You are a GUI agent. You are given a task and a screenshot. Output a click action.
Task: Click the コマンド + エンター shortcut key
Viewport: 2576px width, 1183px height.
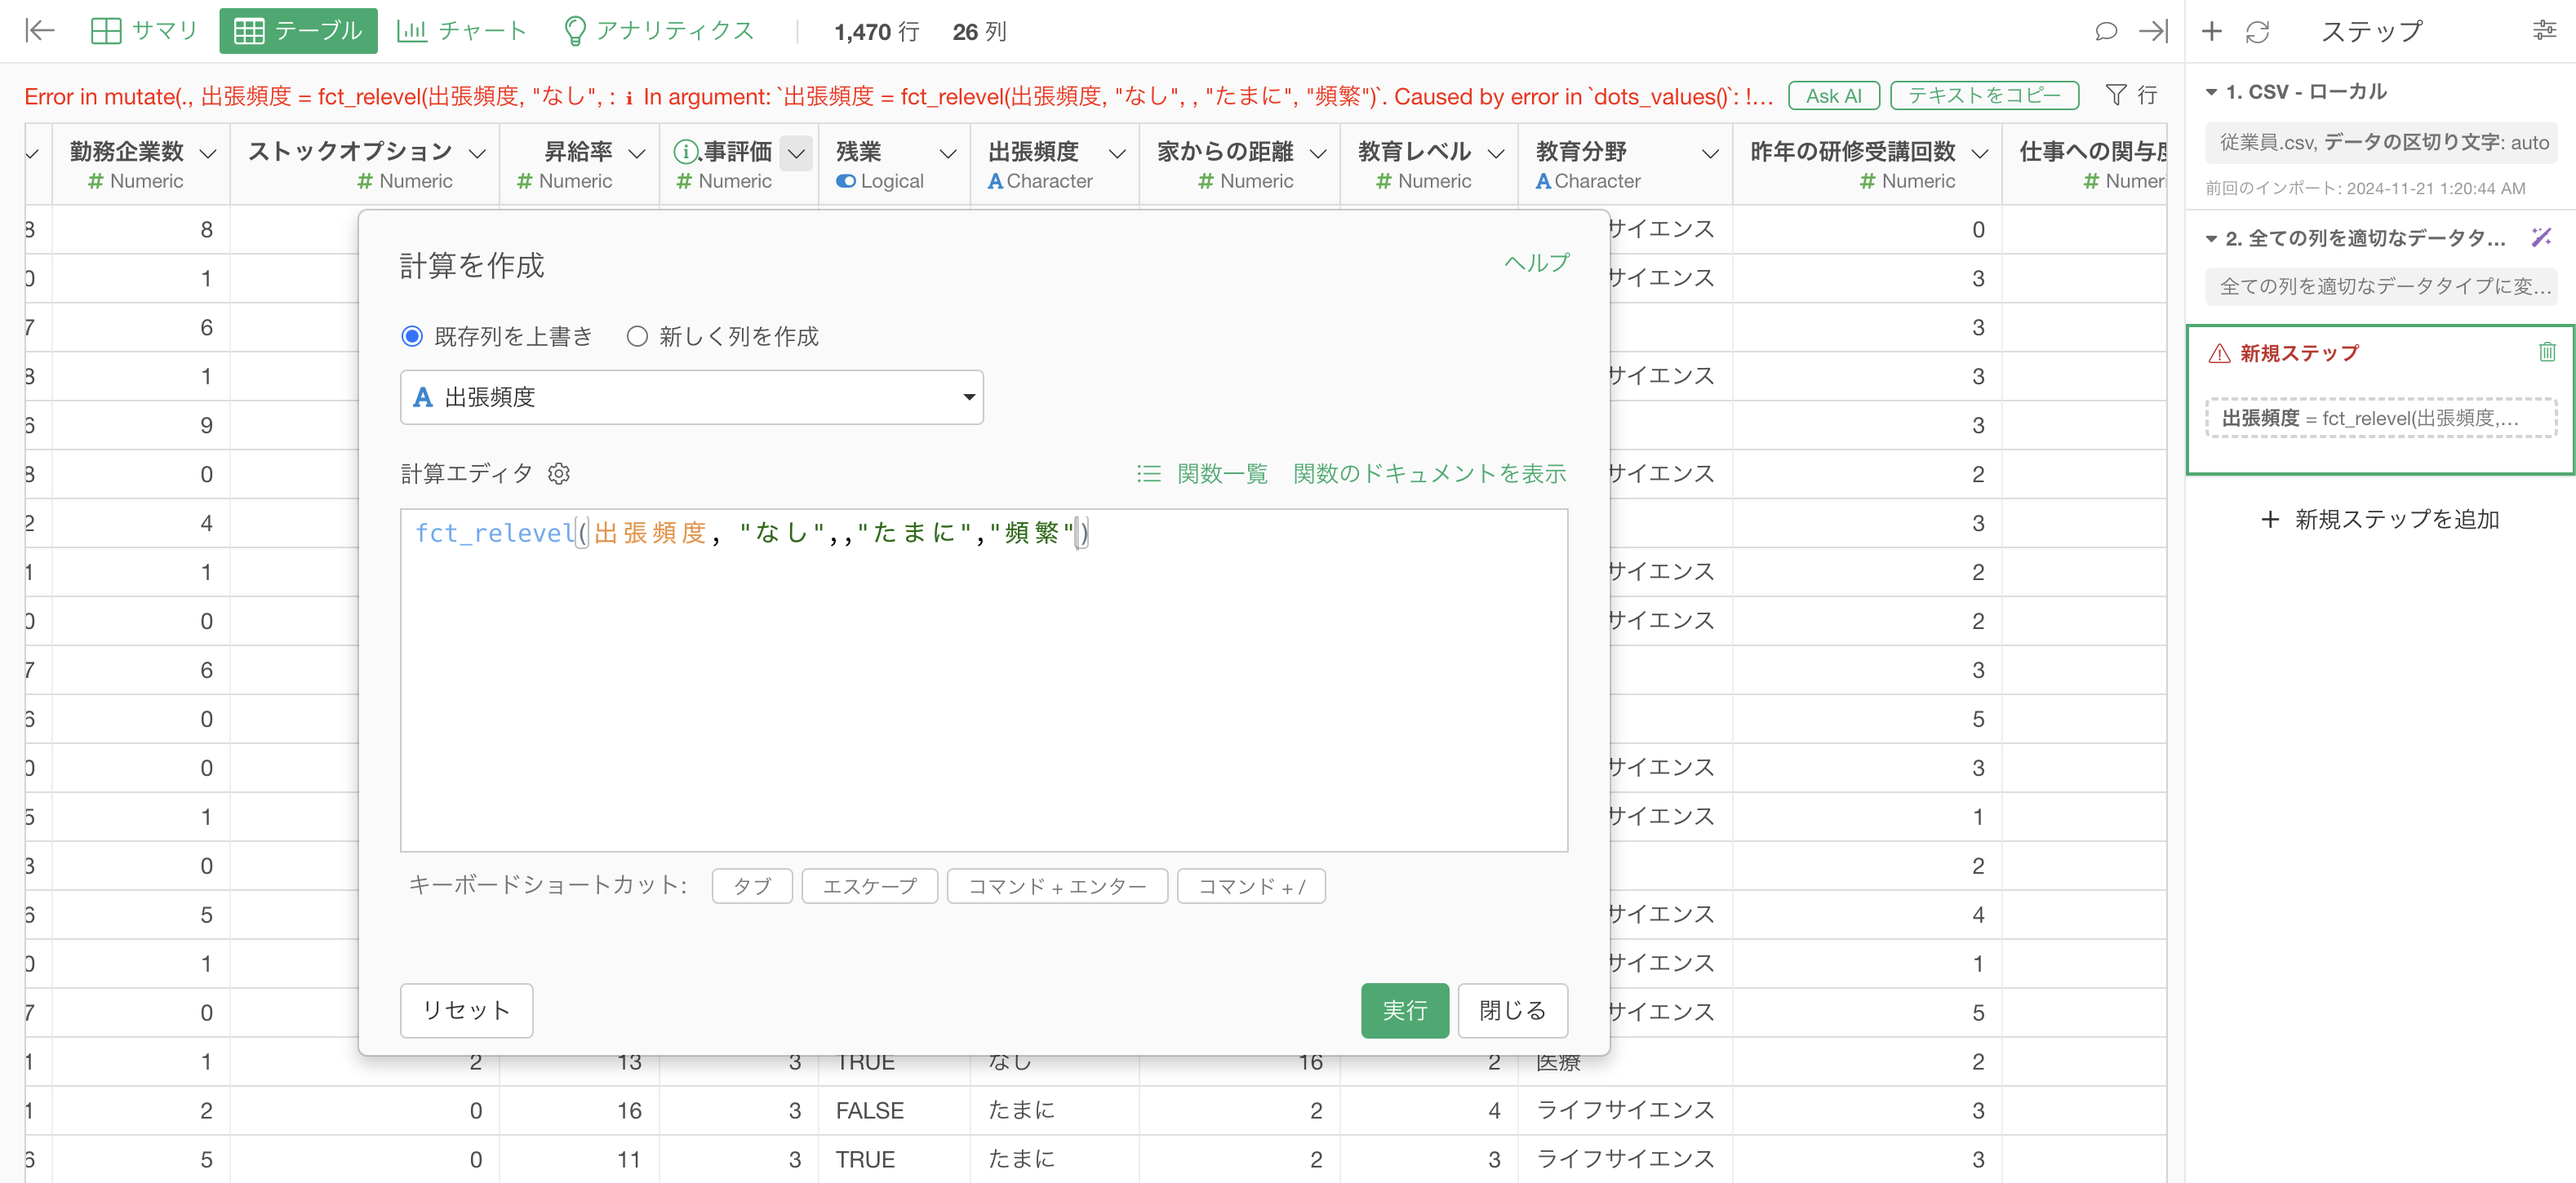[x=1057, y=886]
